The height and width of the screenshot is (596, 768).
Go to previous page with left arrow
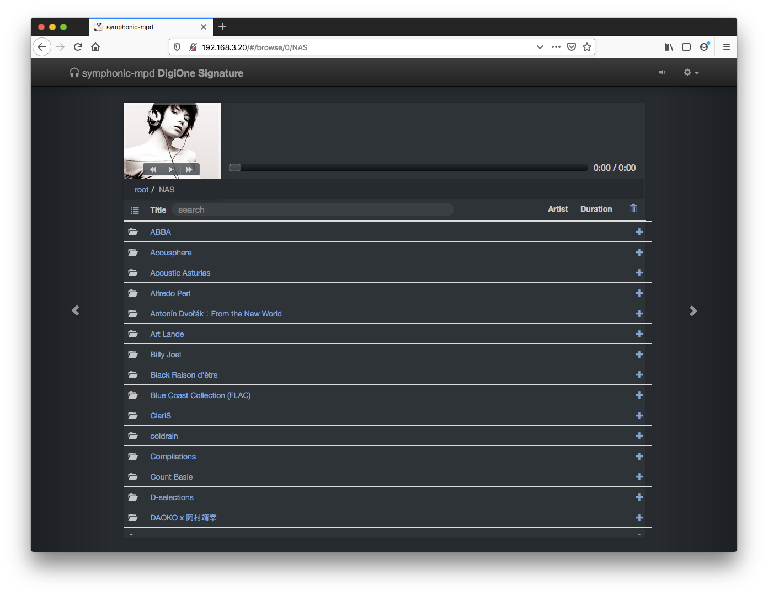pos(76,311)
